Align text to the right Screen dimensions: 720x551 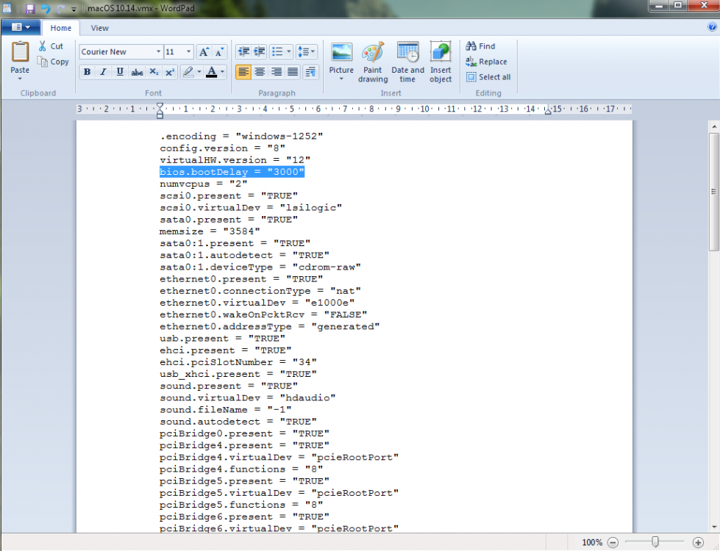point(277,72)
